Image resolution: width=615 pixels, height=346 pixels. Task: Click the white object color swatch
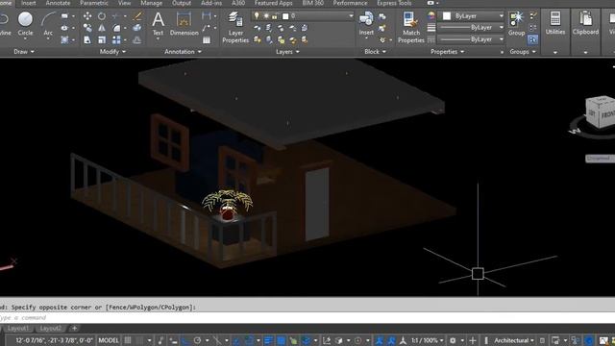pyautogui.click(x=446, y=16)
